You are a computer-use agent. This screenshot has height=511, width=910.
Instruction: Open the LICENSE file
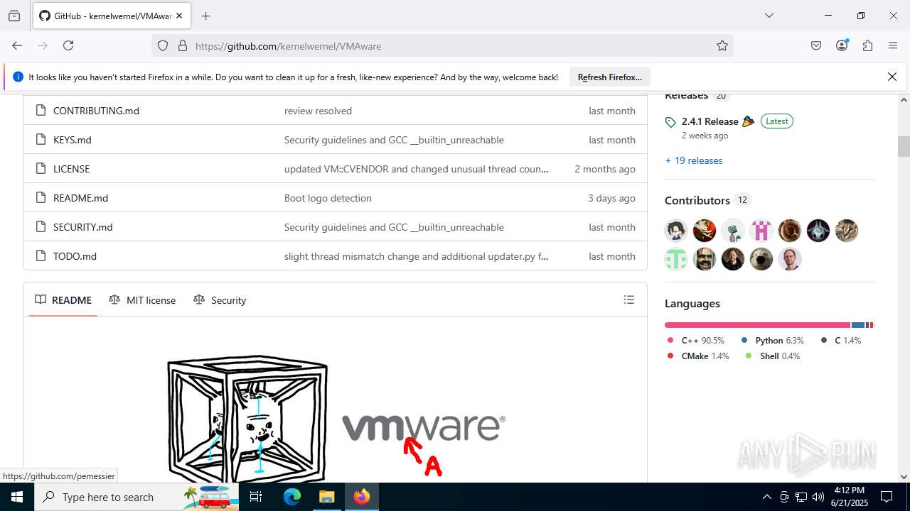tap(71, 169)
